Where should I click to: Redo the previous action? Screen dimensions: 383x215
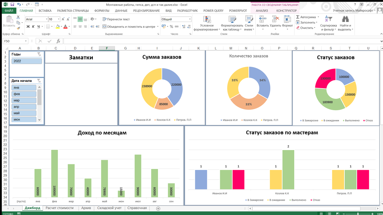(x=28, y=4)
